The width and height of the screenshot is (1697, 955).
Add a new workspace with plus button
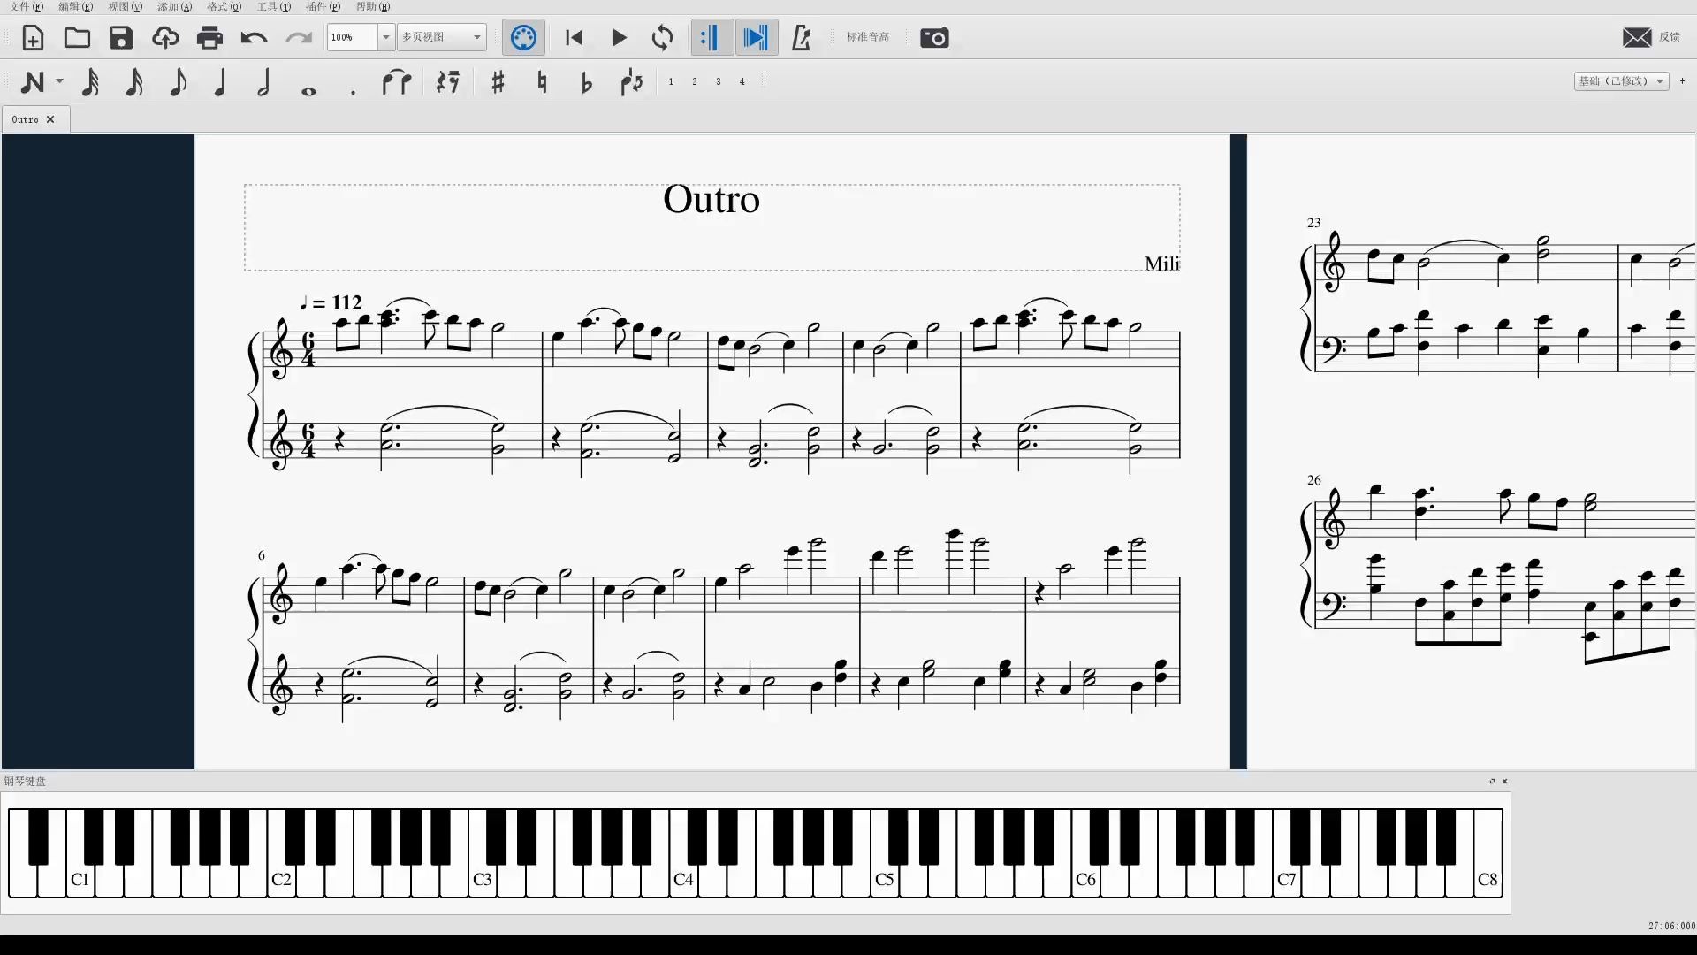1682,80
